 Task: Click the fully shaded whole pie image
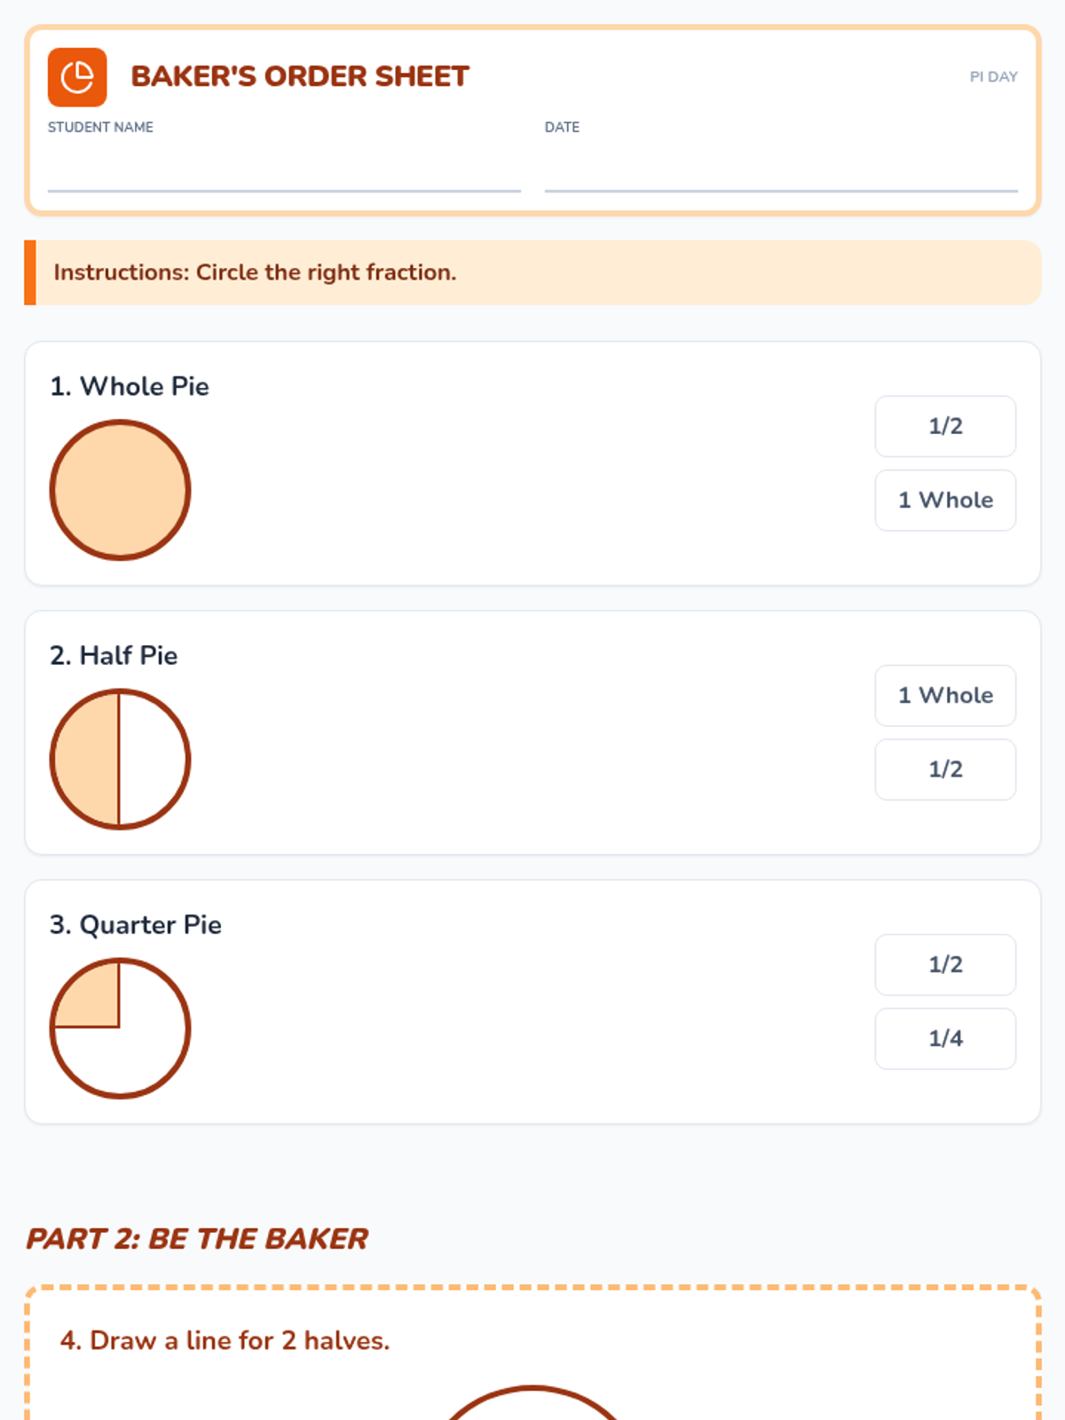click(120, 490)
